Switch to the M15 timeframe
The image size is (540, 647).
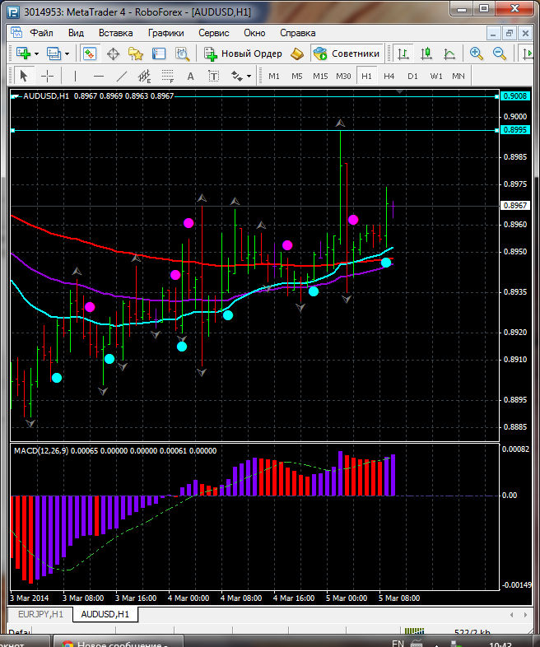(320, 76)
